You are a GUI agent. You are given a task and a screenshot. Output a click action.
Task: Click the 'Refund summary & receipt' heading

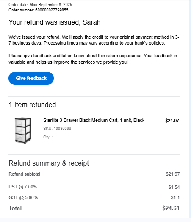coord(49,163)
